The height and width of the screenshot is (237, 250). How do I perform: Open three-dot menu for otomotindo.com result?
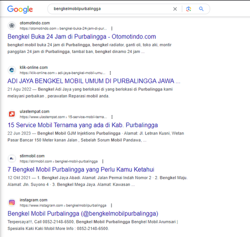point(112,28)
